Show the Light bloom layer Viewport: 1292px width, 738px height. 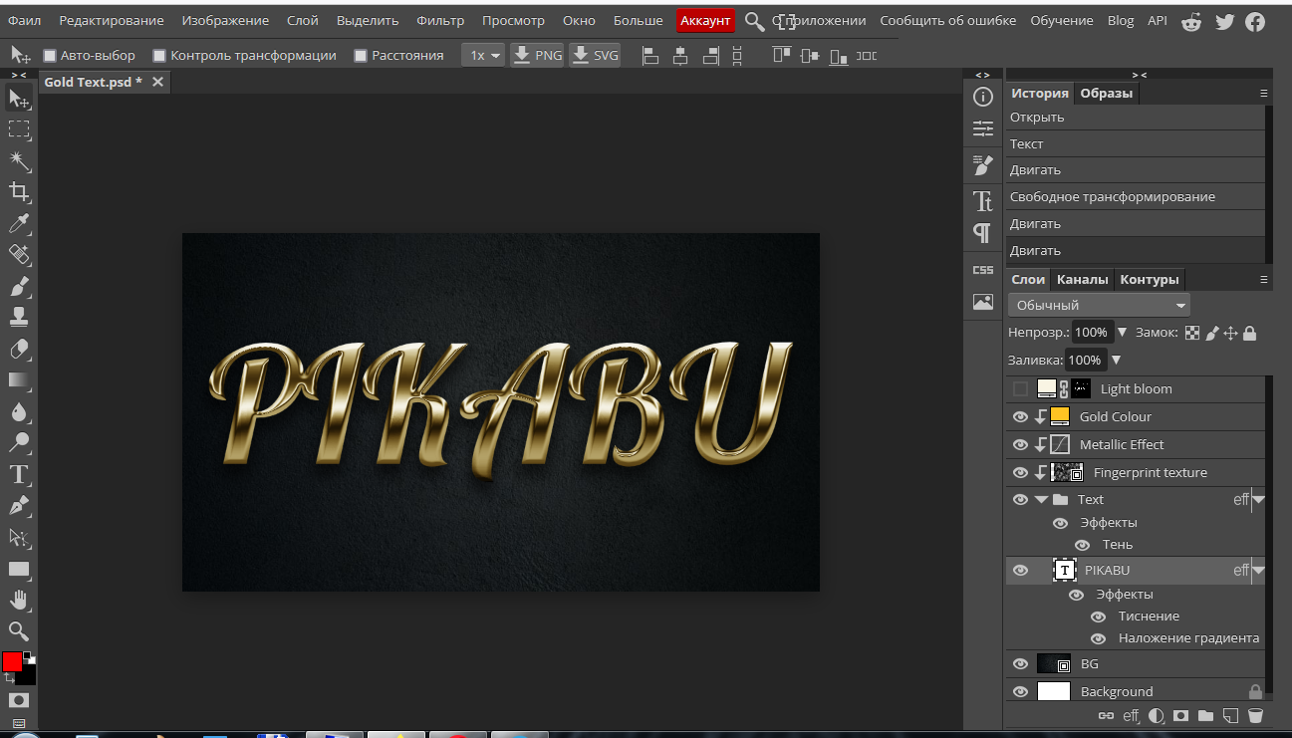(x=1020, y=388)
